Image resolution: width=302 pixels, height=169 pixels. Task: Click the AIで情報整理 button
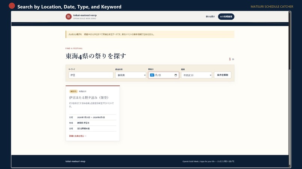(x=226, y=17)
